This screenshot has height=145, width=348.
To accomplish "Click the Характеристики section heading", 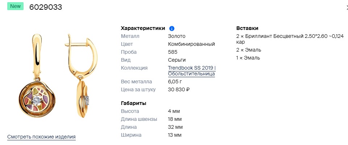I will coord(143,28).
